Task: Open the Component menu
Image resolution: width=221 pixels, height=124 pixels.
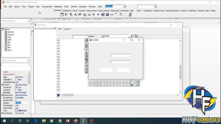Action: click(47, 7)
